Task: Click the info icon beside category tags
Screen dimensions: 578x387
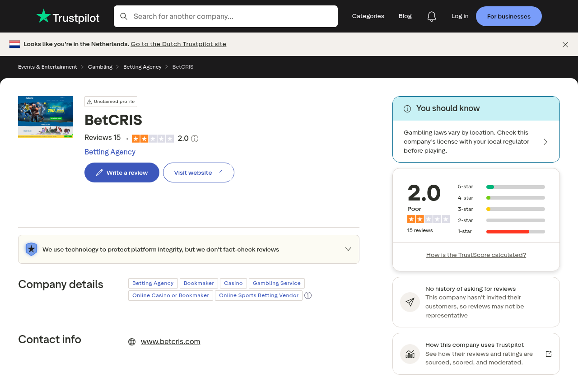Action: [308, 295]
